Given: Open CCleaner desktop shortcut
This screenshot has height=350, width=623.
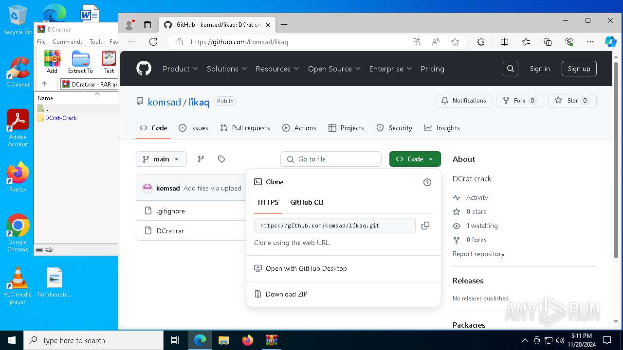Looking at the screenshot, I should [18, 72].
